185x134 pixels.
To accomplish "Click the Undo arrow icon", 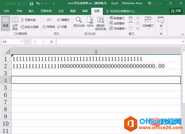I will coord(38,4).
